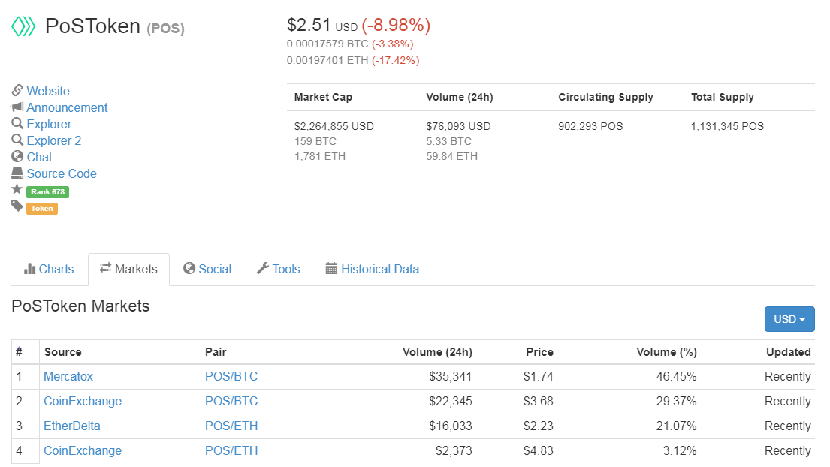830x467 pixels.
Task: Open the USD currency dropdown
Action: click(x=789, y=319)
